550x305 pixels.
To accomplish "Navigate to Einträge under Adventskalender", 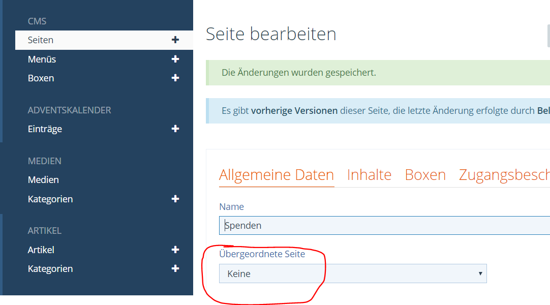I will (45, 129).
